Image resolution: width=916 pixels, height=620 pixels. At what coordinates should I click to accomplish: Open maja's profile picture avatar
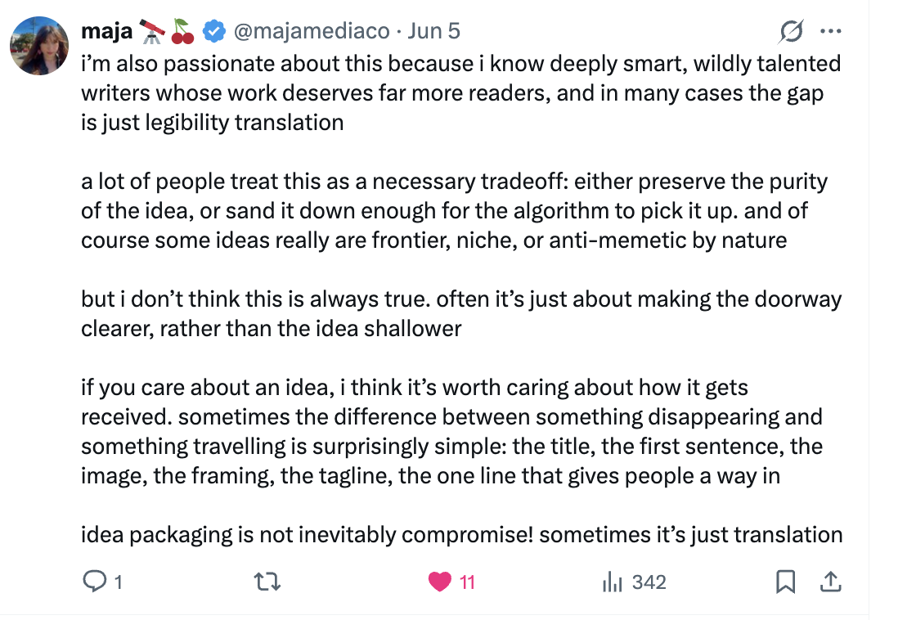click(x=39, y=46)
